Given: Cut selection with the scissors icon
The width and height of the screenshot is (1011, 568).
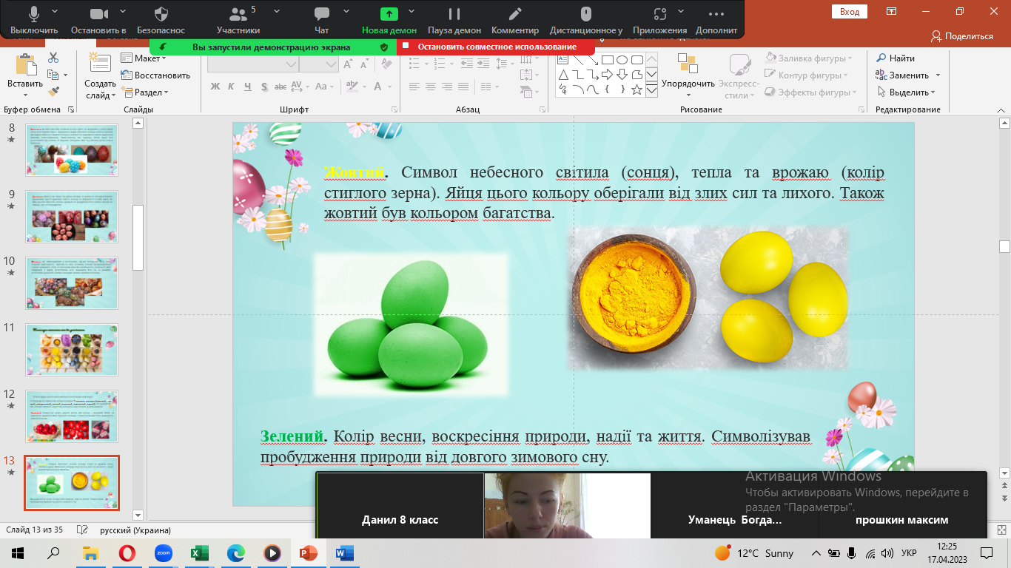Looking at the screenshot, I should pos(53,58).
